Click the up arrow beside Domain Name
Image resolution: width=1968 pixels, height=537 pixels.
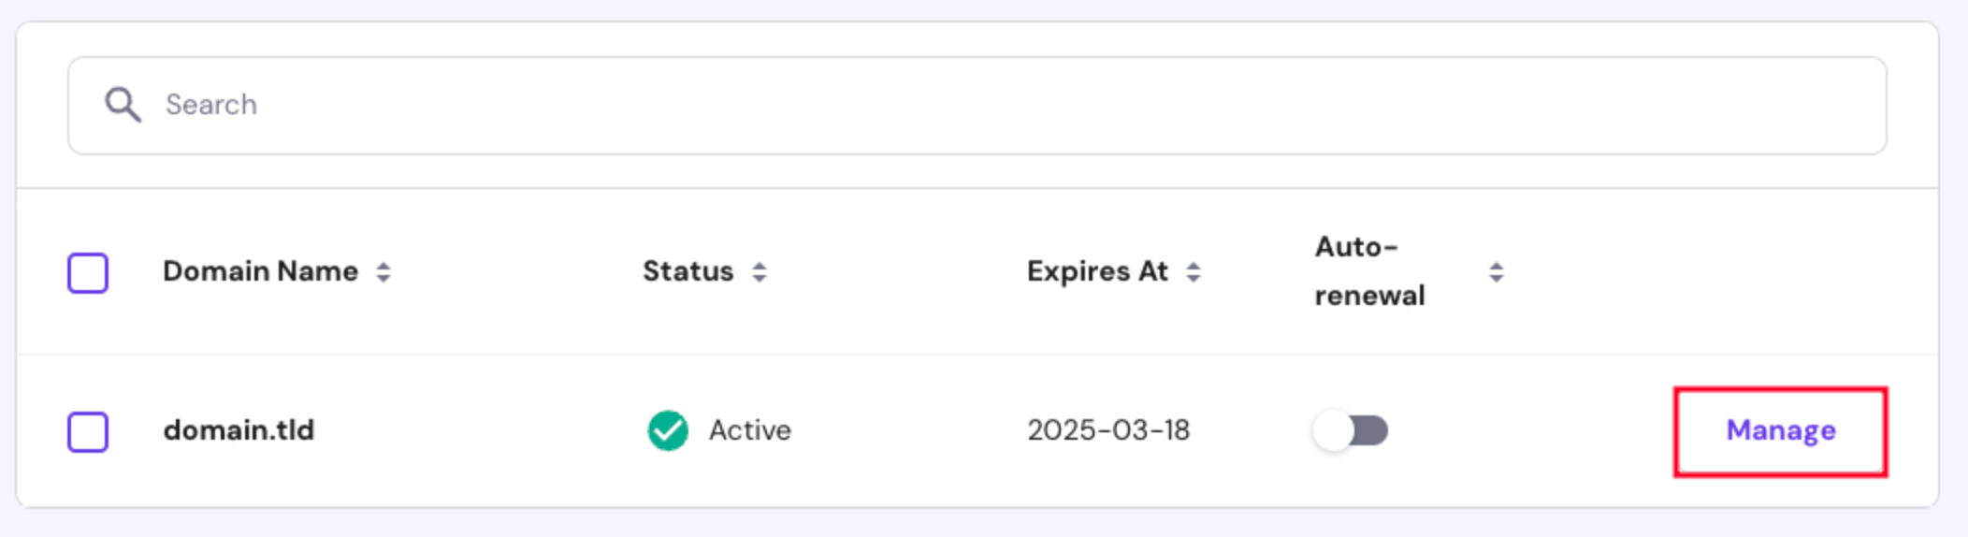point(383,266)
